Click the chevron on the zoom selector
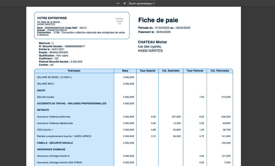275x166 pixels. (153, 3)
